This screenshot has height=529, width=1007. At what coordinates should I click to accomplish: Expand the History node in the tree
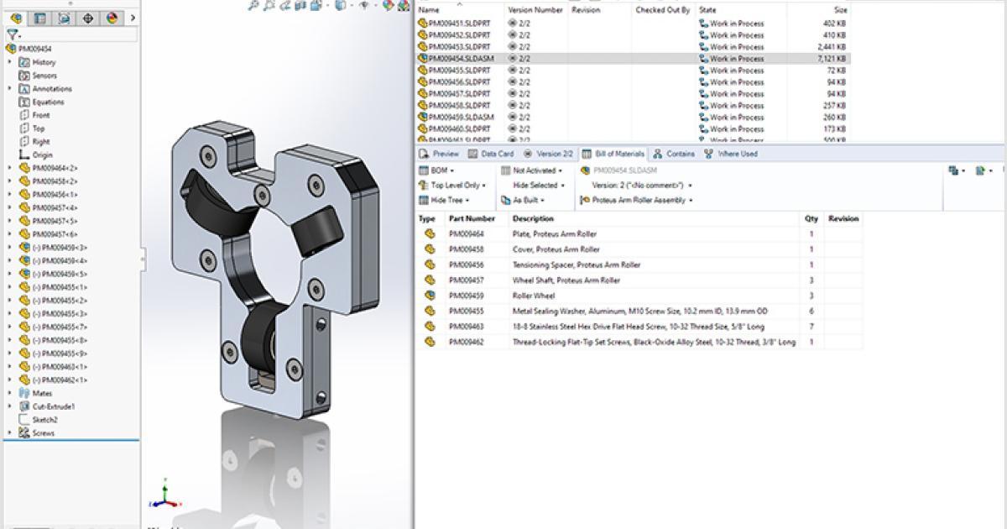[10, 62]
